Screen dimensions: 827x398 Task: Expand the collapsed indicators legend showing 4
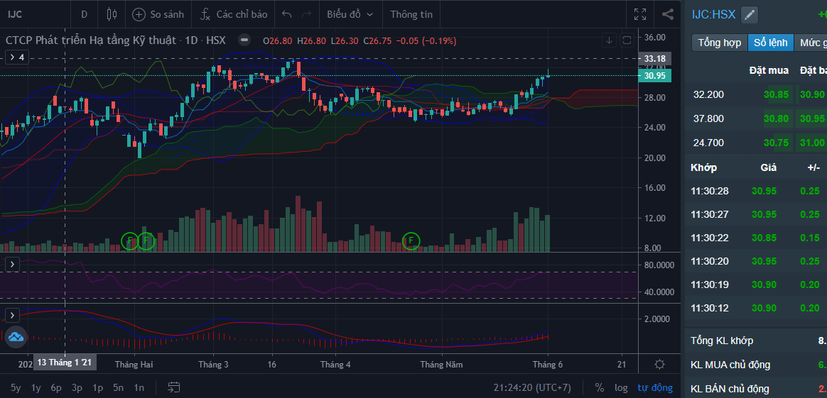(x=16, y=57)
